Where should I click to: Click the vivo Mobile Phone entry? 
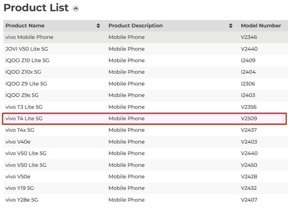point(29,37)
